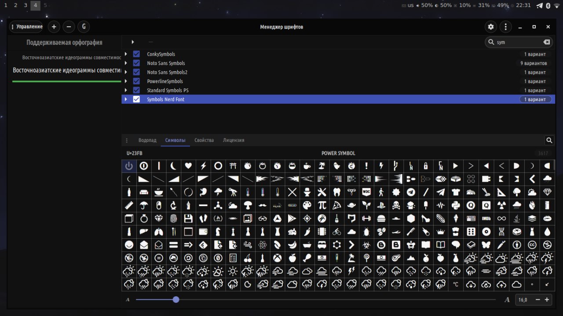
Task: Disable the PowerlineSymbols font checkbox
Action: pos(136,81)
